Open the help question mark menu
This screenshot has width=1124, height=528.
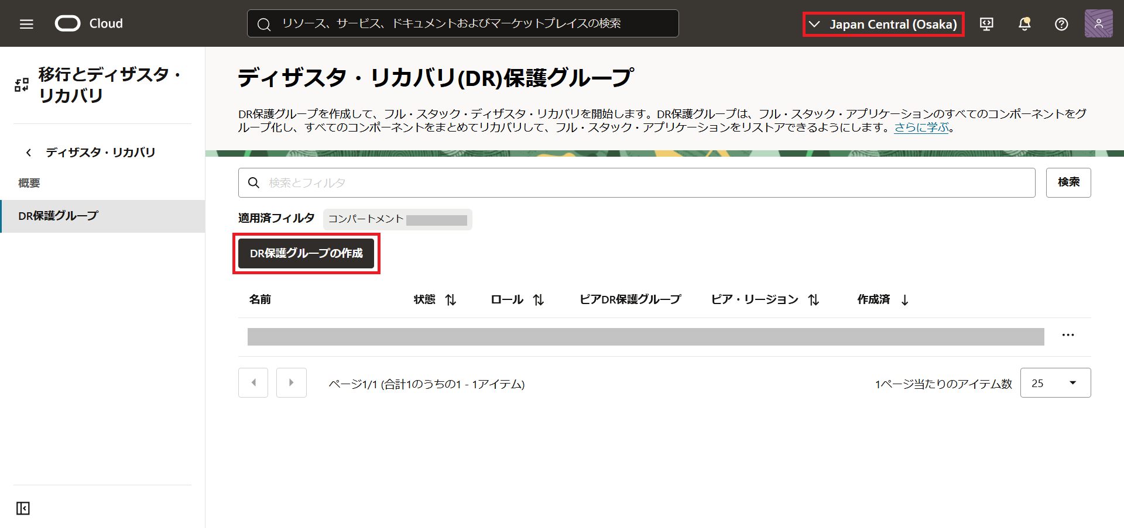tap(1061, 24)
